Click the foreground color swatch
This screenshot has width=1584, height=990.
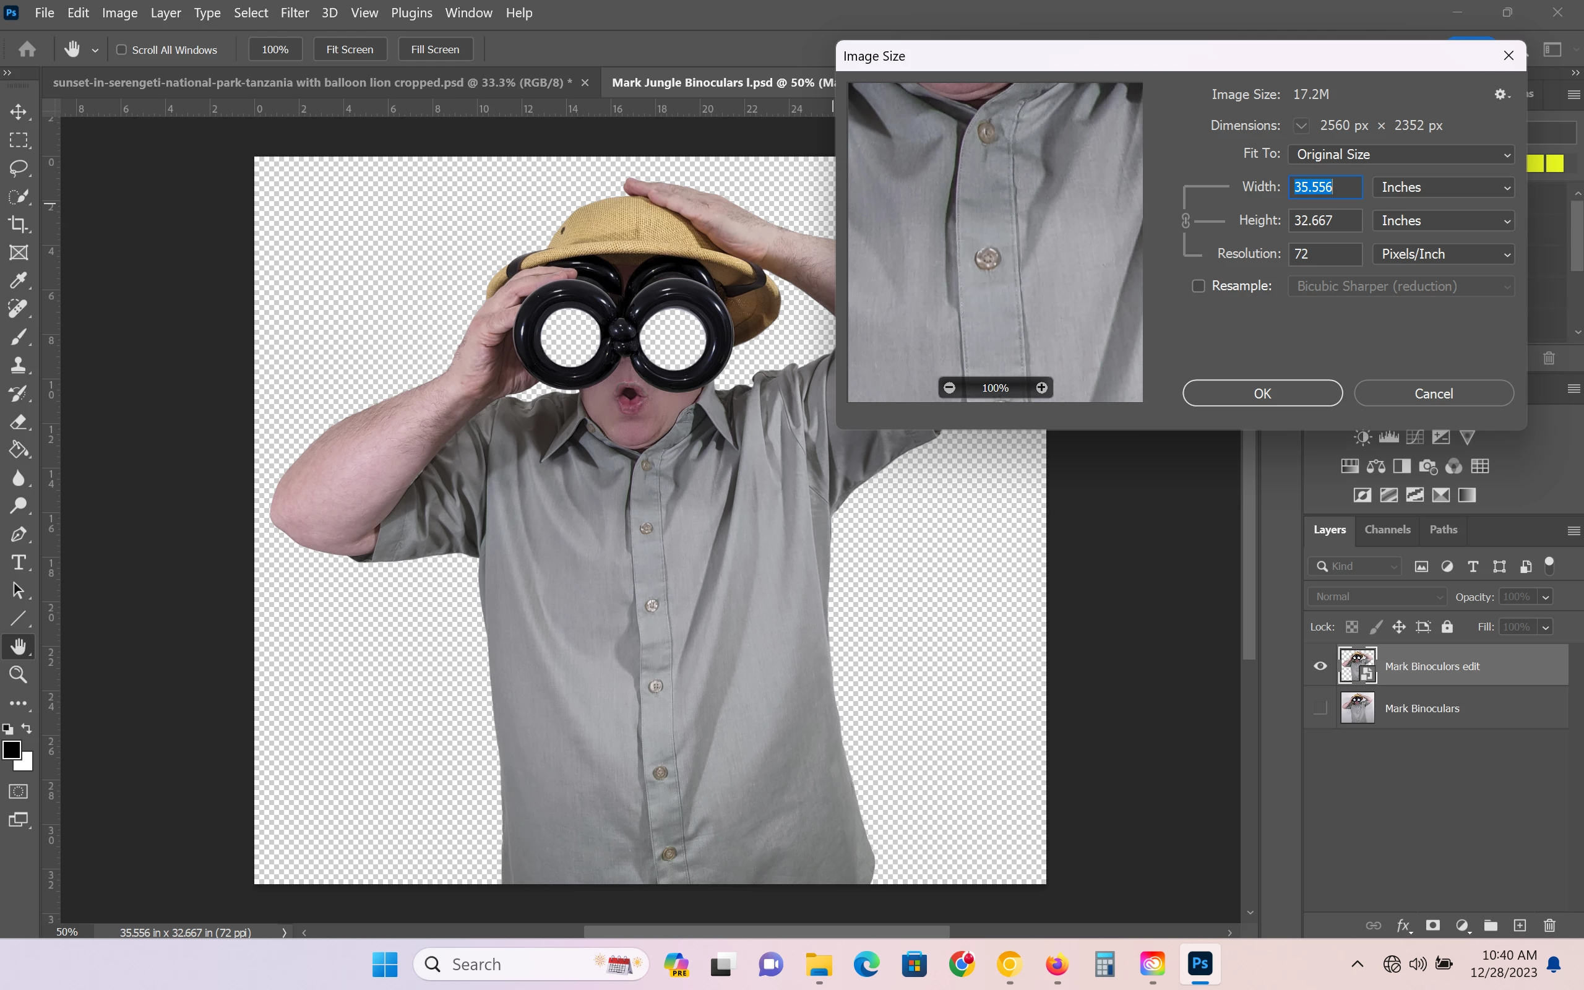[x=11, y=750]
